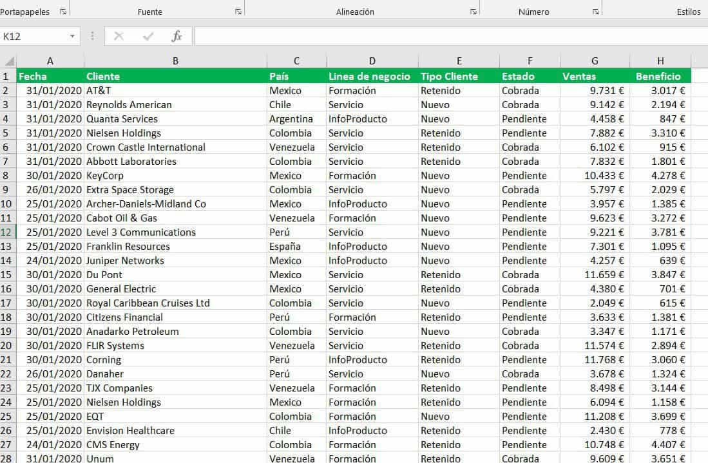Select the Envision Healthcare cell
This screenshot has height=463, width=708.
point(176,431)
